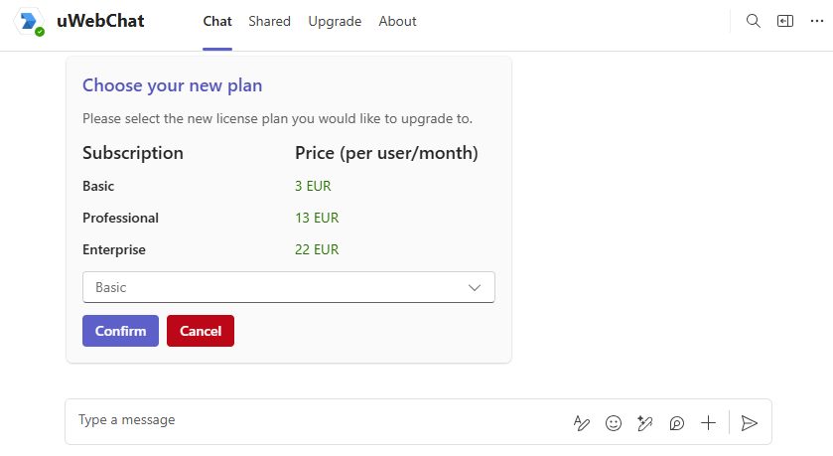This screenshot has width=833, height=456.
Task: Click the chat bubble loop icon
Action: (x=677, y=423)
